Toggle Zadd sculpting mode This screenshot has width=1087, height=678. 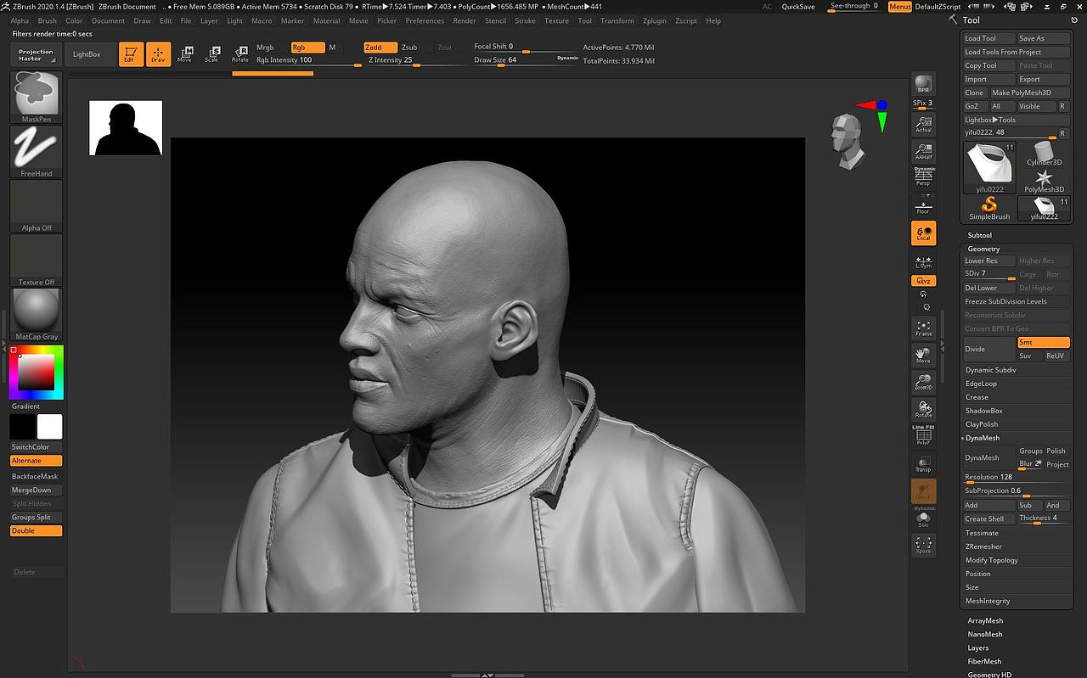pyautogui.click(x=380, y=48)
